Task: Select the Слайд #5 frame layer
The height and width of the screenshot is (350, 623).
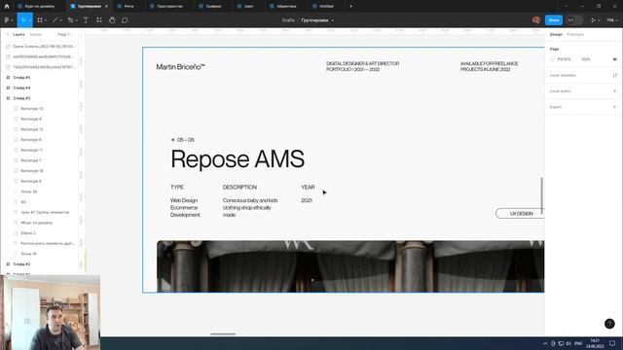Action: coord(21,78)
